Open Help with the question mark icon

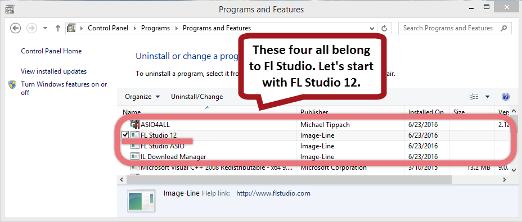click(x=505, y=97)
